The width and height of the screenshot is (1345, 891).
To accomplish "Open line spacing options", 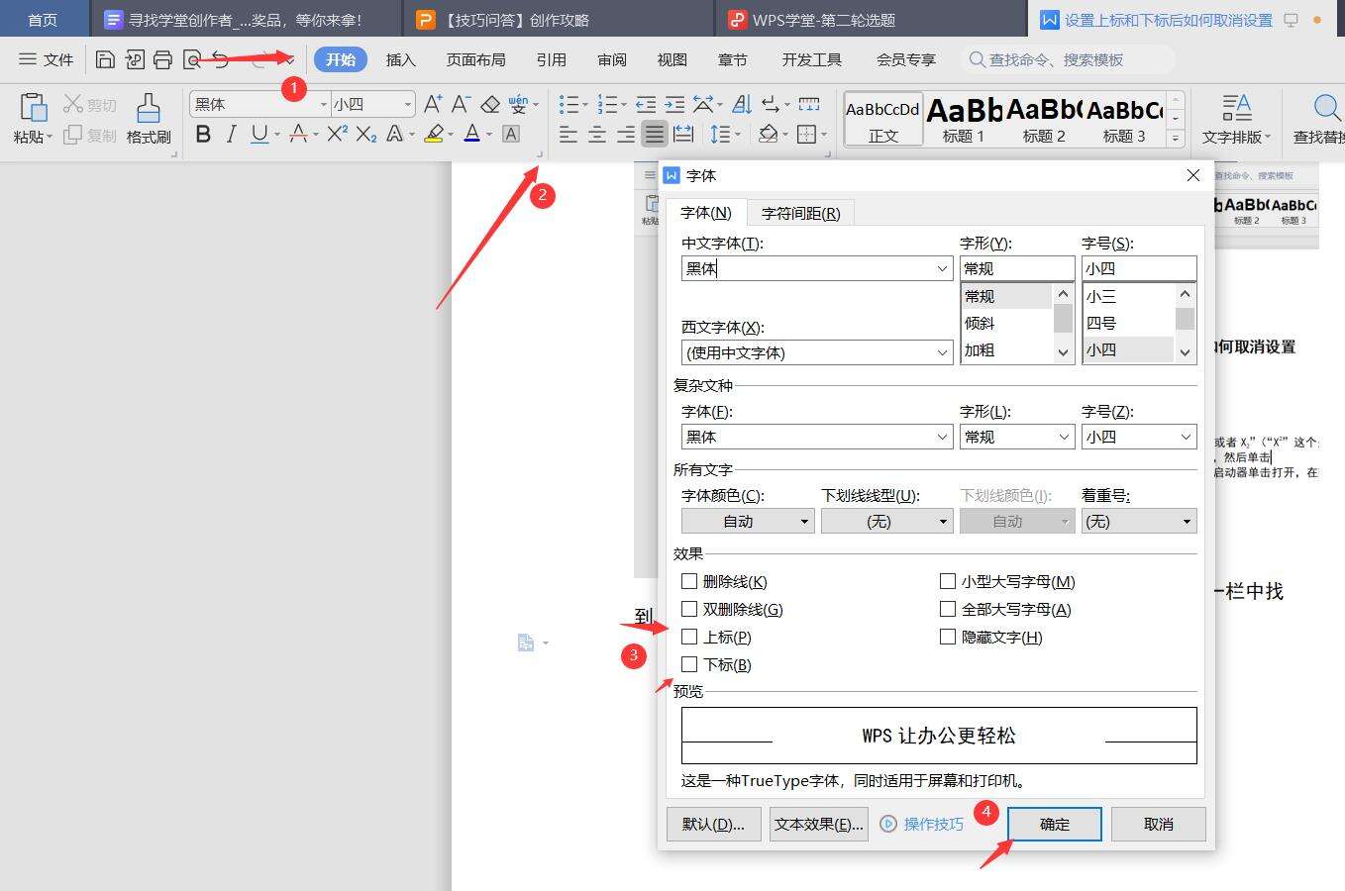I will (720, 134).
